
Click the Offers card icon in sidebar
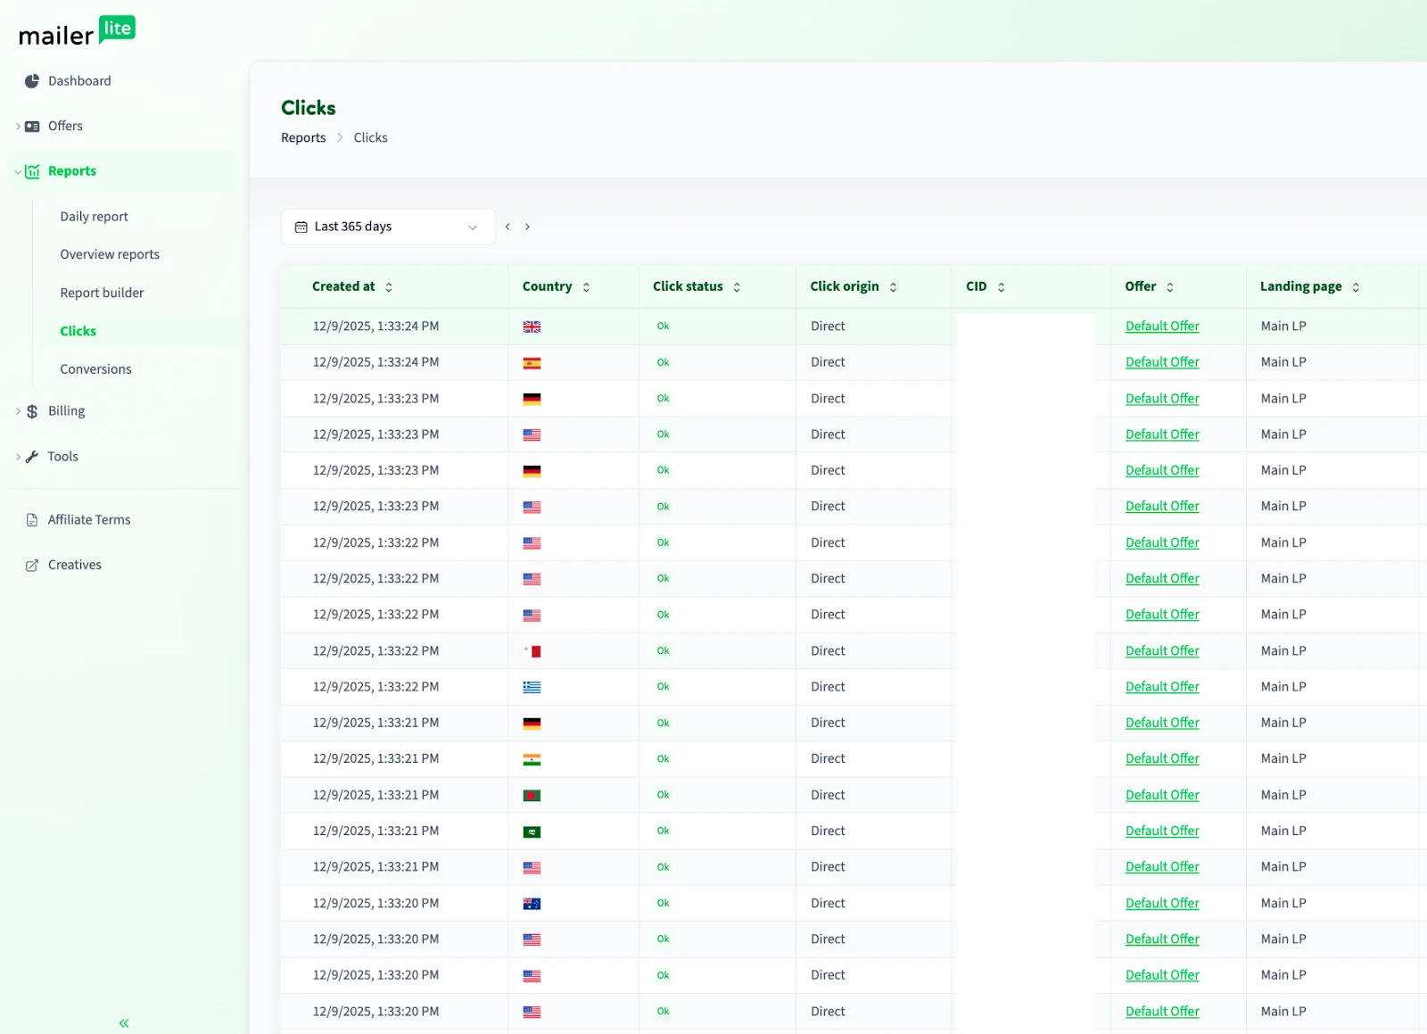point(32,127)
